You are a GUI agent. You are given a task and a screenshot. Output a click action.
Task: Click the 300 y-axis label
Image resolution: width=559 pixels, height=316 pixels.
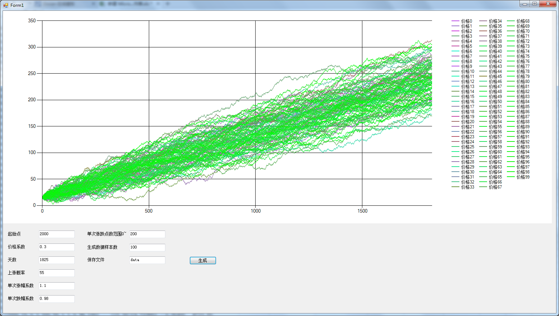32,47
